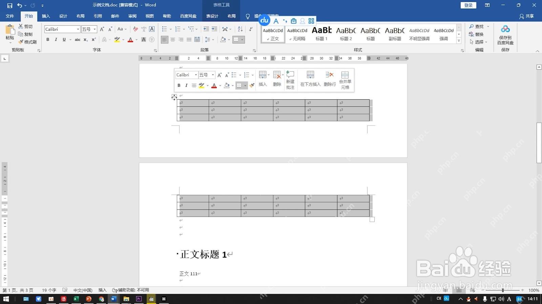This screenshot has height=304, width=542.
Task: Click Replace (替换) in the editing group
Action: (476, 34)
